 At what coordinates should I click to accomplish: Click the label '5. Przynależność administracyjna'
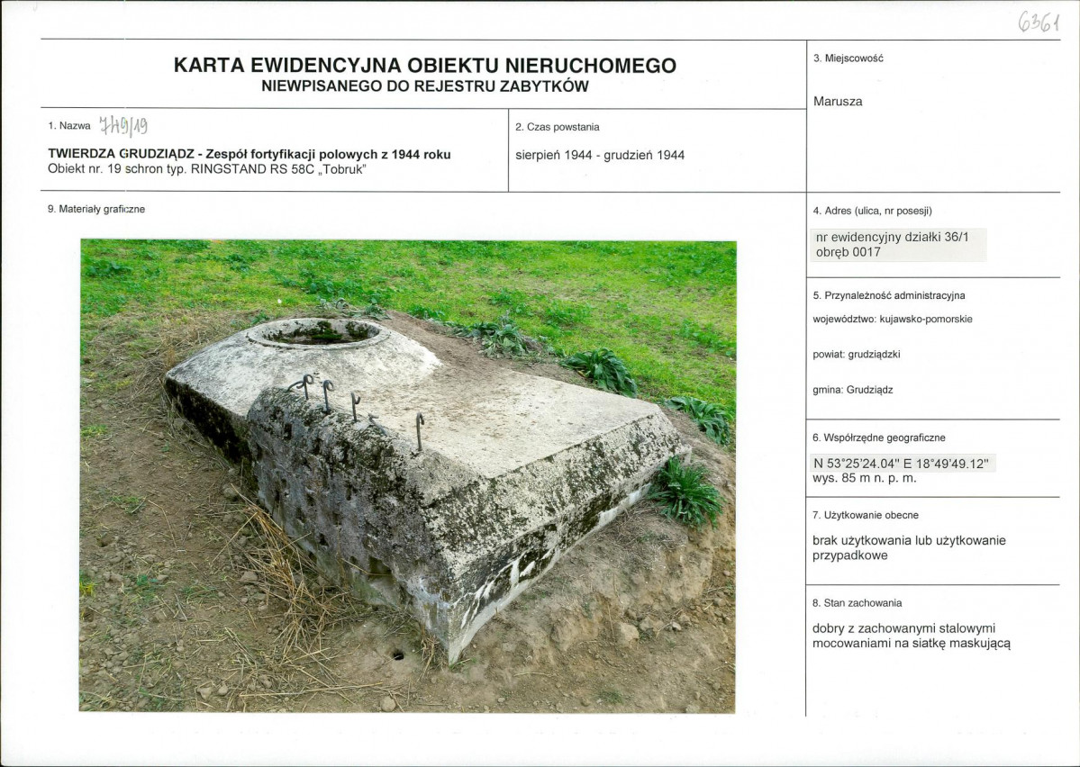point(888,296)
